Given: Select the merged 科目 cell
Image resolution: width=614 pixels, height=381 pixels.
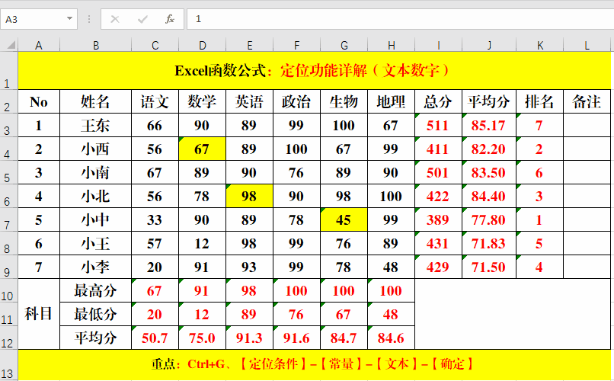Looking at the screenshot, I should [x=39, y=314].
